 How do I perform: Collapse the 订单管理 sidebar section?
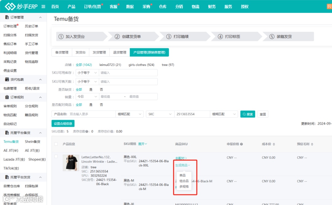(41, 17)
